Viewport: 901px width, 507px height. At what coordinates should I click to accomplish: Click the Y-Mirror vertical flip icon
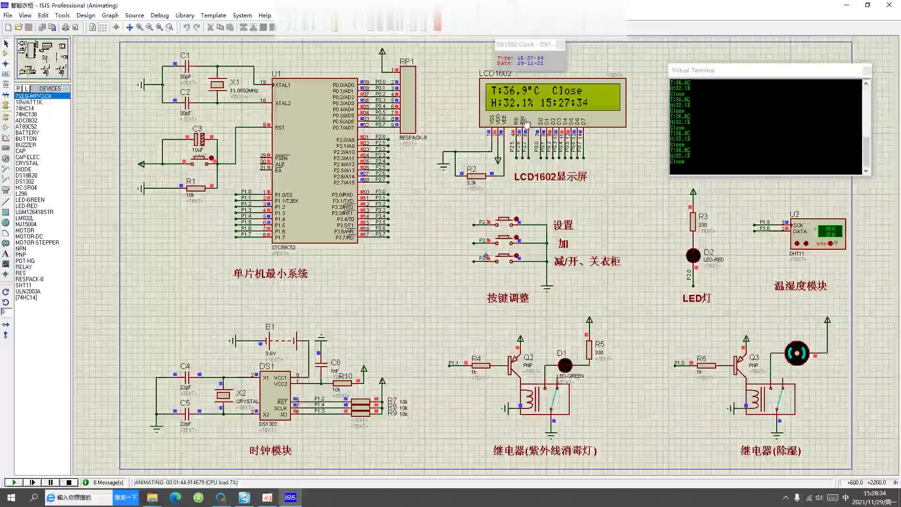6,335
